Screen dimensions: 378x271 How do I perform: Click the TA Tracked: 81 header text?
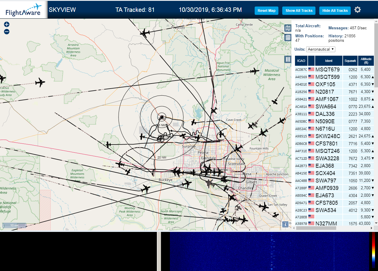pos(135,10)
